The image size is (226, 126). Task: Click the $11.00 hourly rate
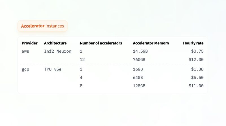(196, 86)
